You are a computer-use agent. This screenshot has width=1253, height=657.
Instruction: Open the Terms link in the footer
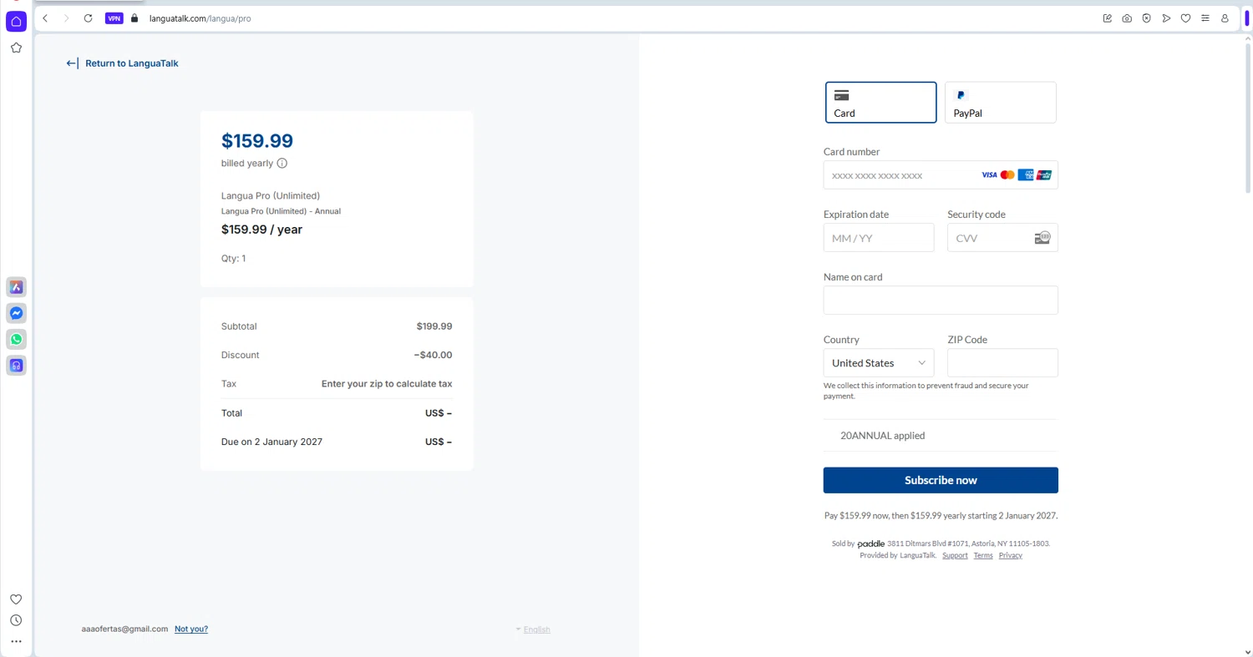tap(983, 555)
